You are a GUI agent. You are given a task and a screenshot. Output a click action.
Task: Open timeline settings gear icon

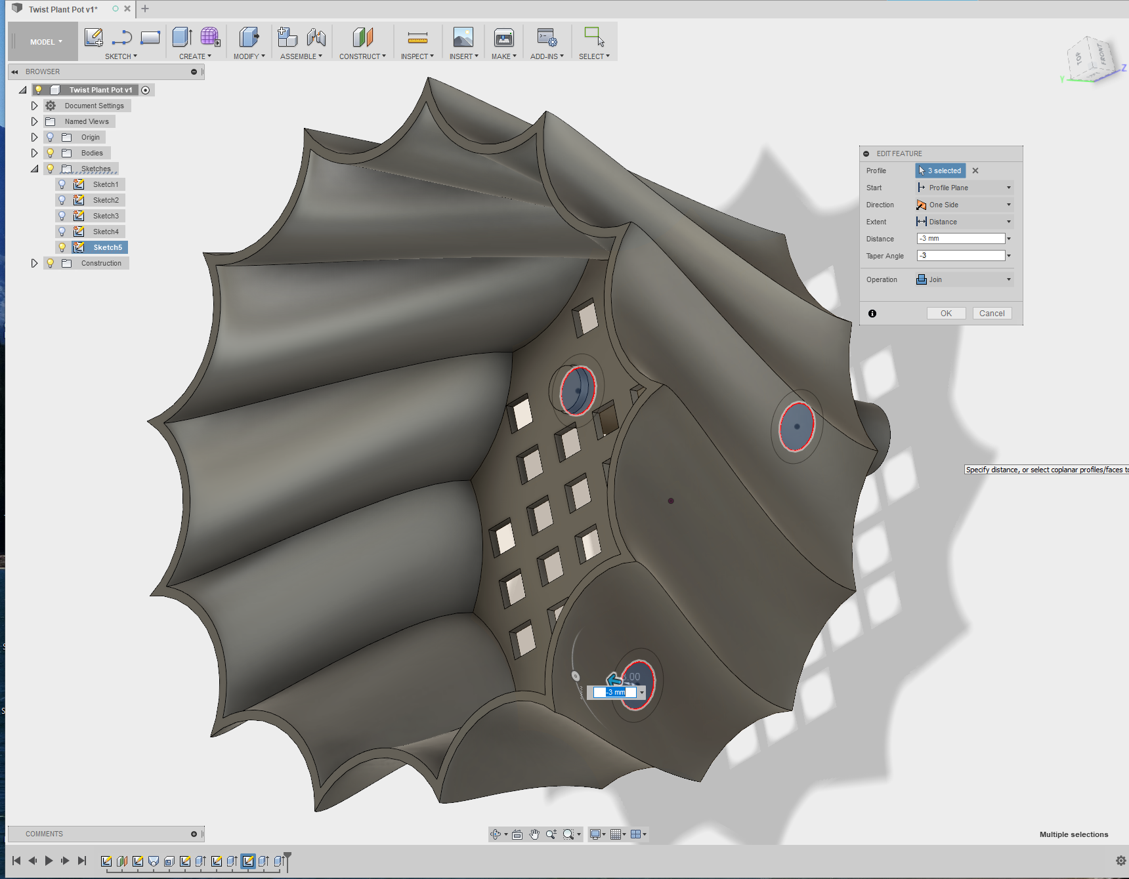1121,861
